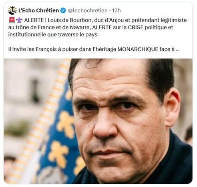
Task: Select the first word ALERTE in tweet
Action: click(x=34, y=20)
